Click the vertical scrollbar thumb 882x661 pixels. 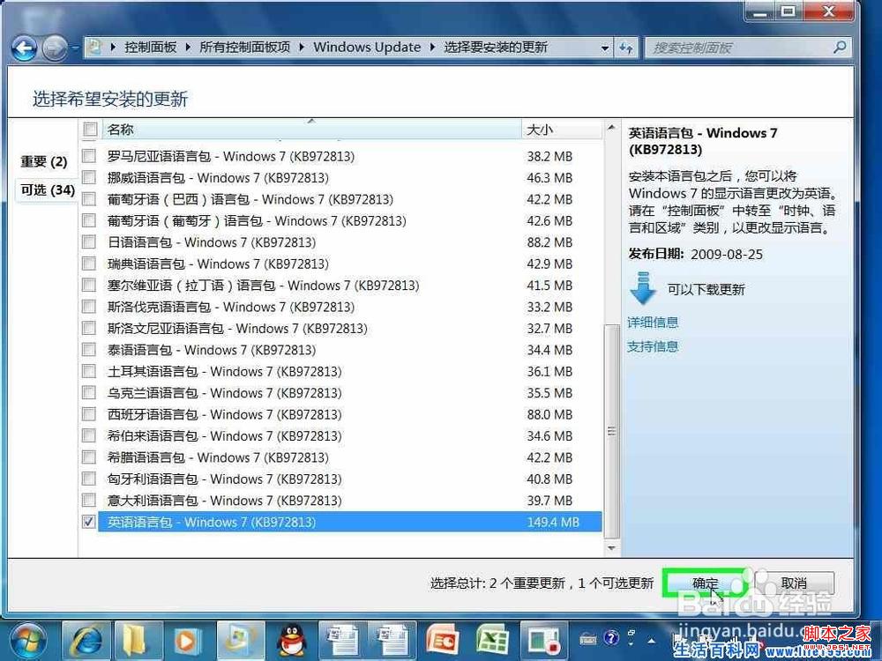(611, 431)
